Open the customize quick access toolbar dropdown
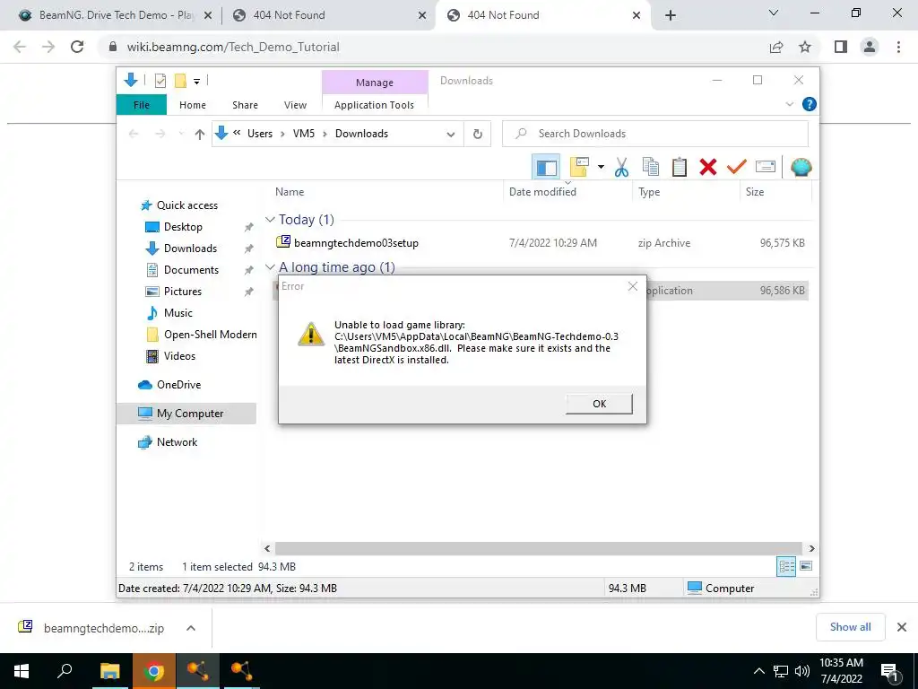 pyautogui.click(x=196, y=82)
